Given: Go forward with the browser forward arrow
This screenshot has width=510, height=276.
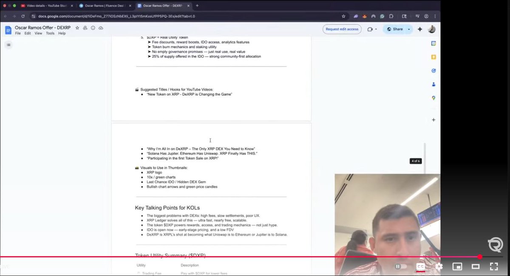Looking at the screenshot, I should click(14, 16).
